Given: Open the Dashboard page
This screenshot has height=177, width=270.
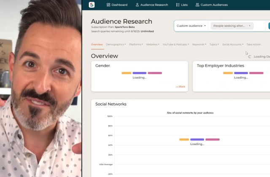Looking at the screenshot, I should tap(117, 5).
